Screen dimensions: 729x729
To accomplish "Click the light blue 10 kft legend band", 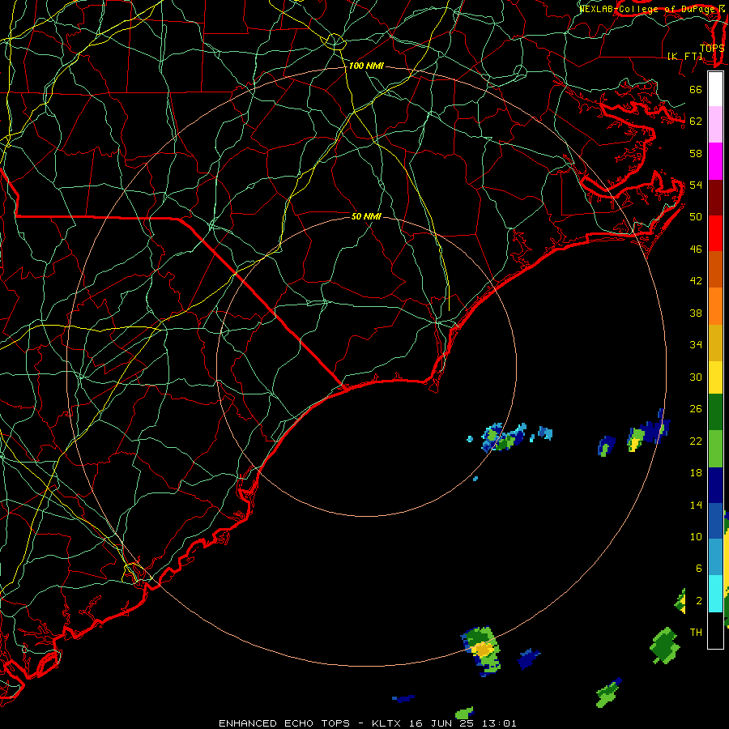I will pos(715,556).
